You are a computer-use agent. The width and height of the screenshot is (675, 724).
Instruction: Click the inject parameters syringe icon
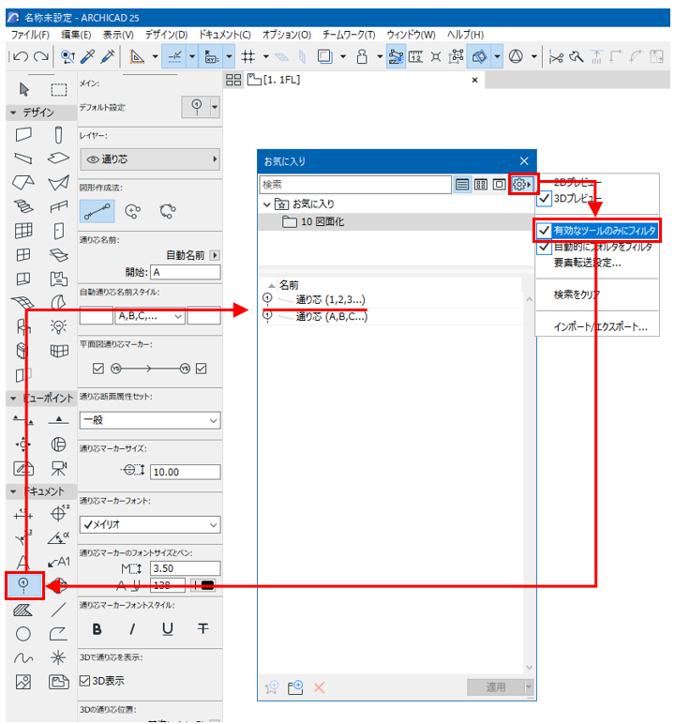108,57
